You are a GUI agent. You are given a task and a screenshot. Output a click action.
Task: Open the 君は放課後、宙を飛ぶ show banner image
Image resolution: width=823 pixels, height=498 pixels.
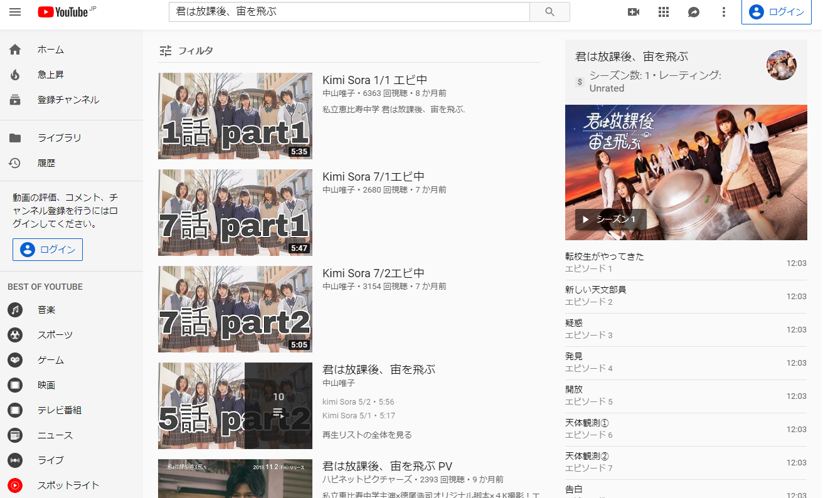click(686, 172)
